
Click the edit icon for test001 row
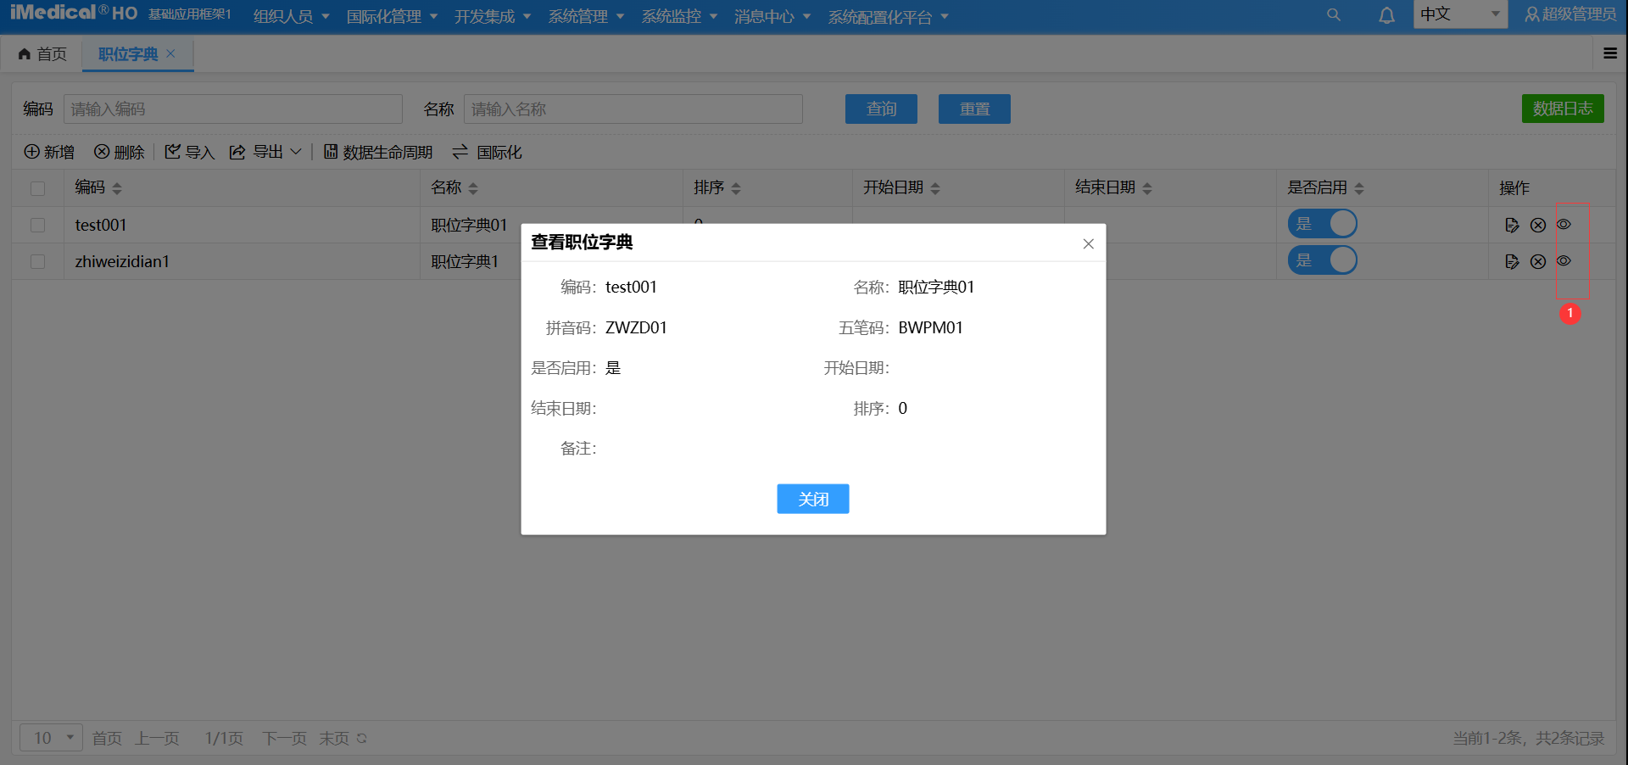tap(1512, 225)
